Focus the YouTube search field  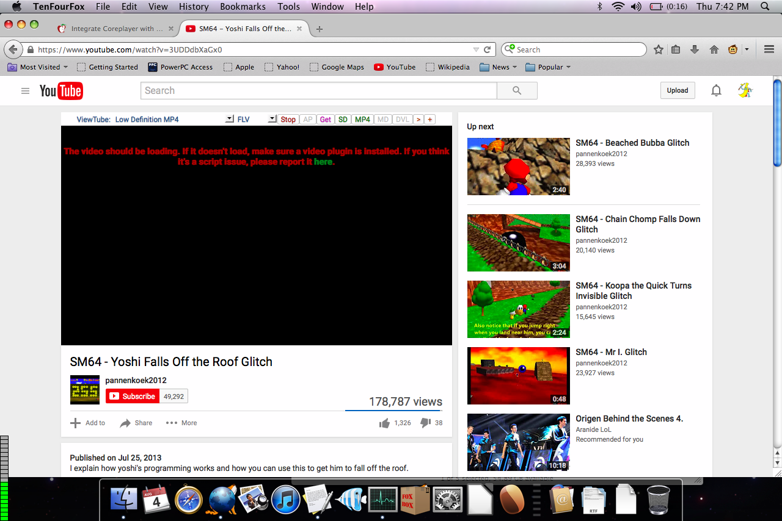(319, 90)
